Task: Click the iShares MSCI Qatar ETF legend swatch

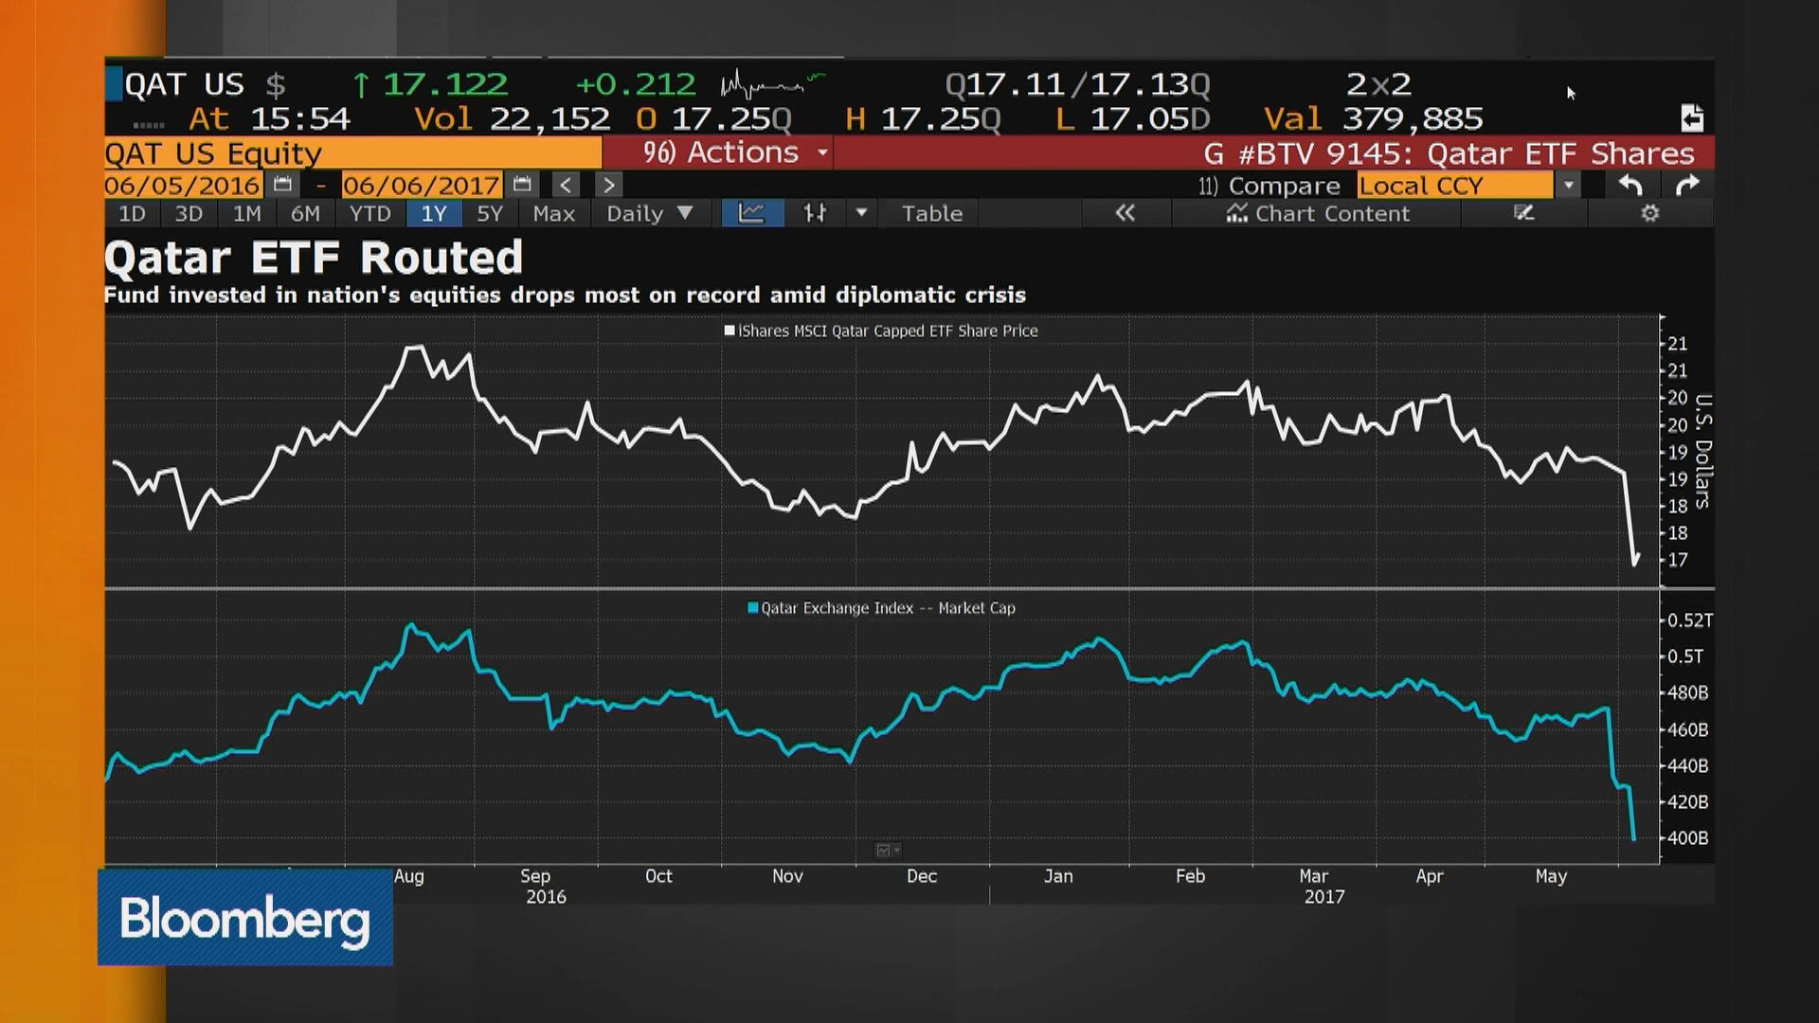Action: [x=729, y=331]
